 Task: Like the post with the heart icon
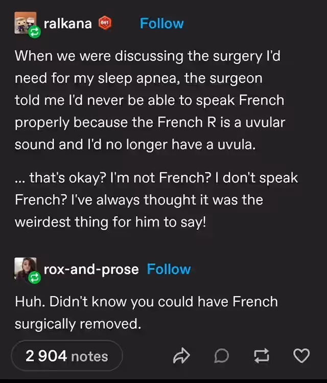[x=301, y=356]
